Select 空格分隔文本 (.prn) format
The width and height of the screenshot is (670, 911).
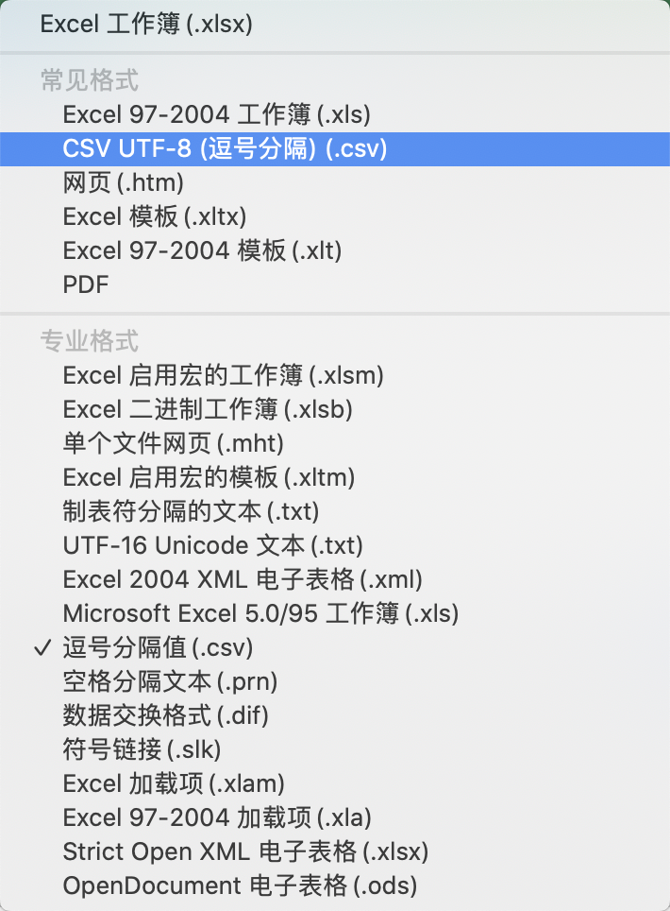tap(170, 681)
